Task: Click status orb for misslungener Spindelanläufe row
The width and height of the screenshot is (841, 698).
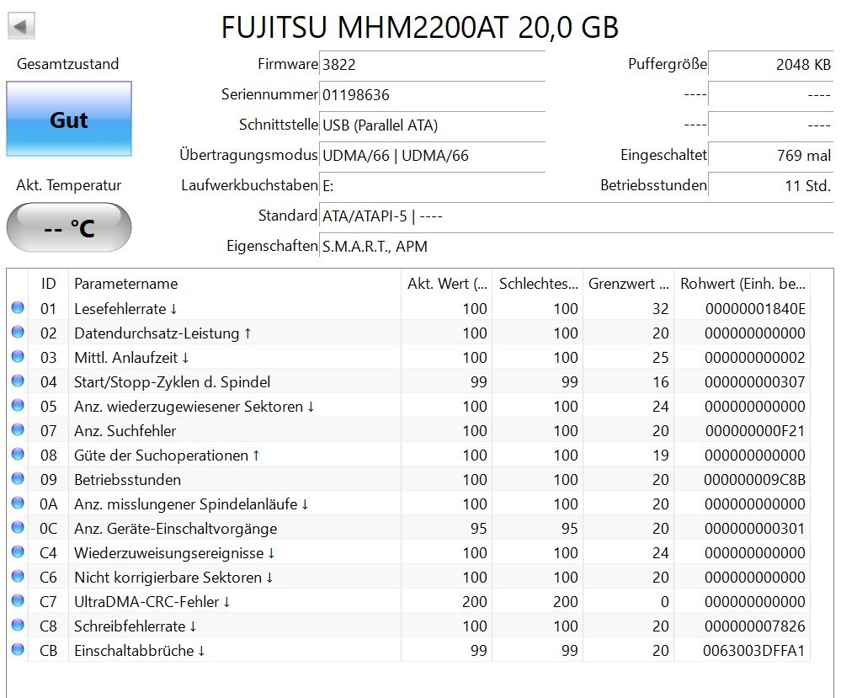Action: pos(18,504)
